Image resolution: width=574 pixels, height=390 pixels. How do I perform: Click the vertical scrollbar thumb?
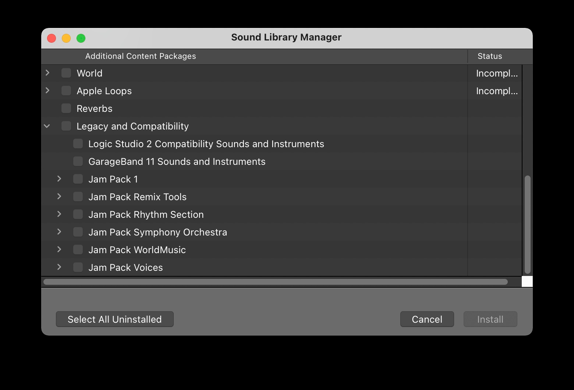pyautogui.click(x=528, y=224)
